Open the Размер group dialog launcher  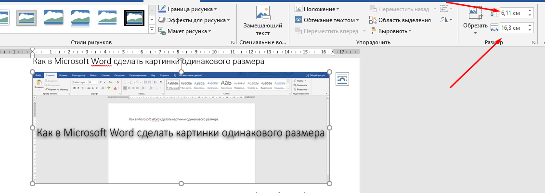pyautogui.click(x=533, y=43)
